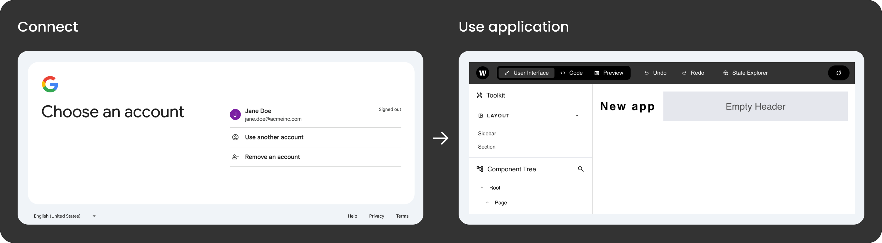The height and width of the screenshot is (243, 882).
Task: Select the Jane Doe account
Action: tap(315, 115)
